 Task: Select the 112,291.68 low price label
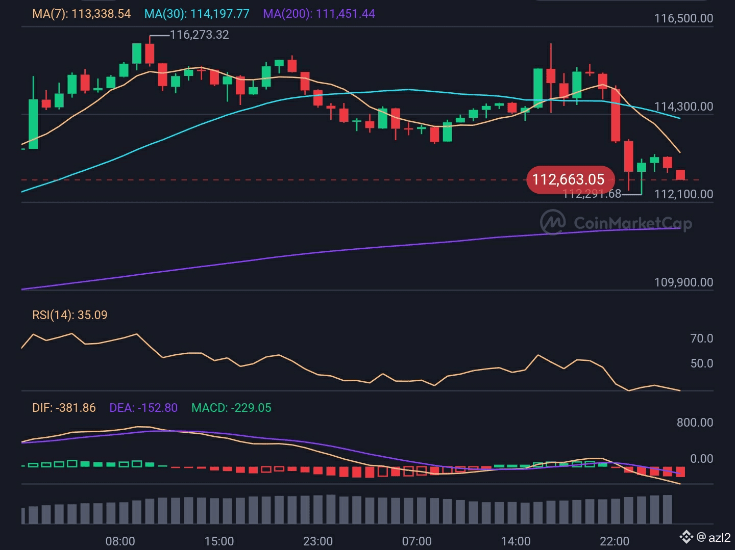[592, 194]
